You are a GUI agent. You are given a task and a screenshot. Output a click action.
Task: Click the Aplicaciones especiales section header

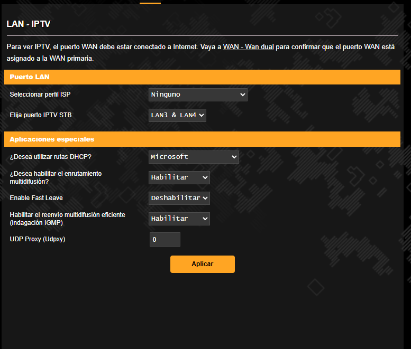[x=202, y=139]
